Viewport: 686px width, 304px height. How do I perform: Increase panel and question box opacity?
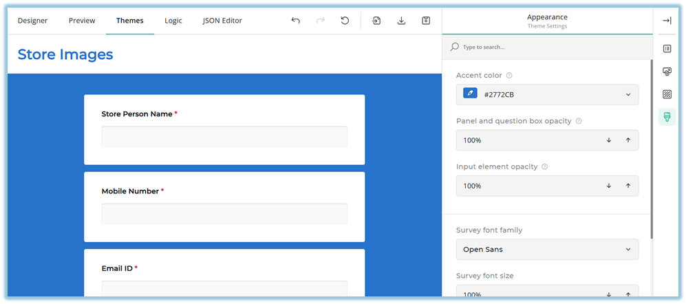click(628, 140)
